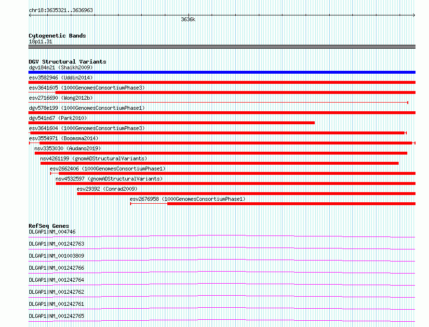This screenshot has height=327, width=429.
Task: Open DLGAP1|NM_001242766 transcript label
Action: tap(56, 268)
